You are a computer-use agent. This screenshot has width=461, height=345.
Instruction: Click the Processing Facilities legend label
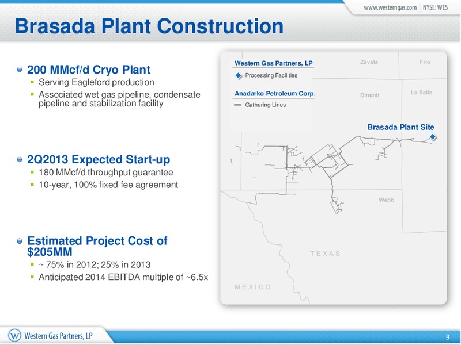click(271, 75)
